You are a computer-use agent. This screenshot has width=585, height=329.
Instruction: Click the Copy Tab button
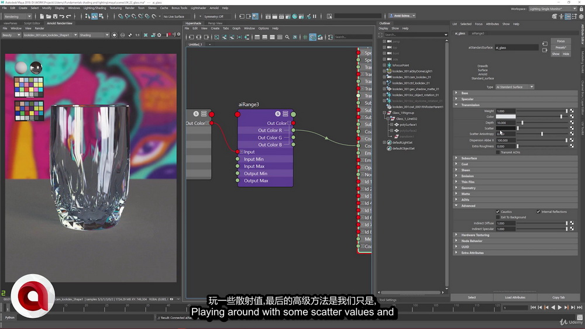click(558, 297)
